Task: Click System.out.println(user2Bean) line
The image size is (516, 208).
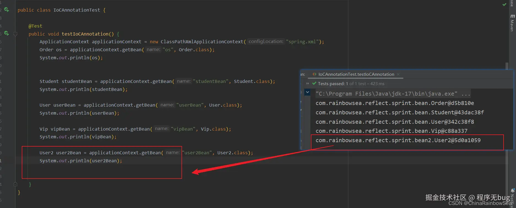Action: pos(81,161)
